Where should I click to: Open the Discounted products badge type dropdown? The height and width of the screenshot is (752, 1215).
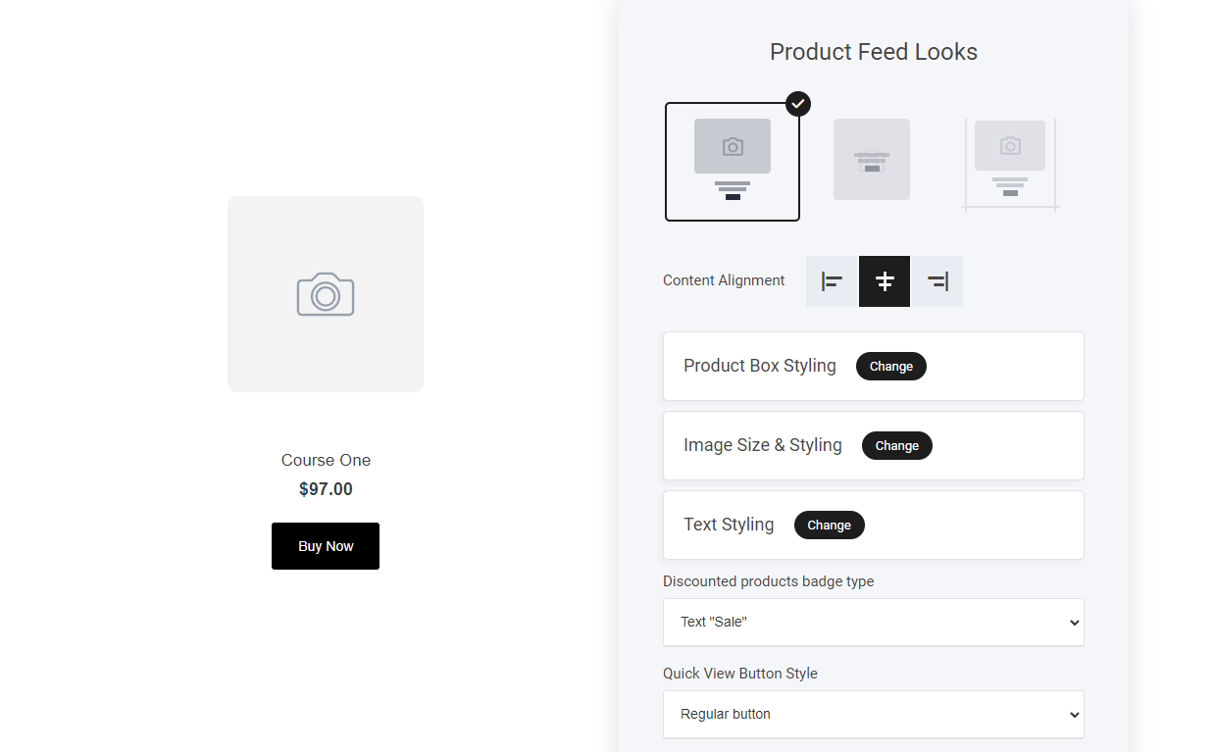pos(873,622)
